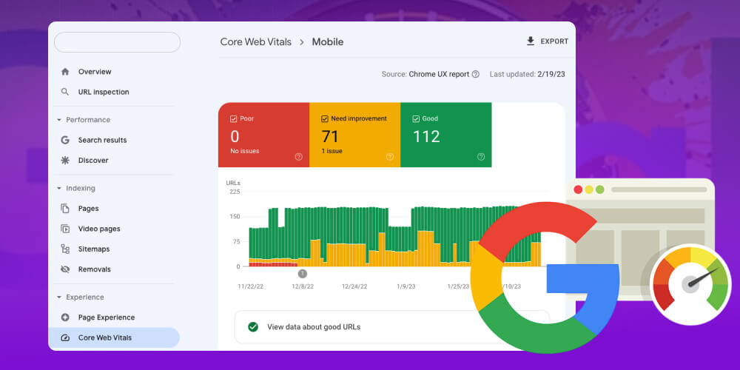The height and width of the screenshot is (370, 740).
Task: Click the green Good status card
Action: (x=446, y=135)
